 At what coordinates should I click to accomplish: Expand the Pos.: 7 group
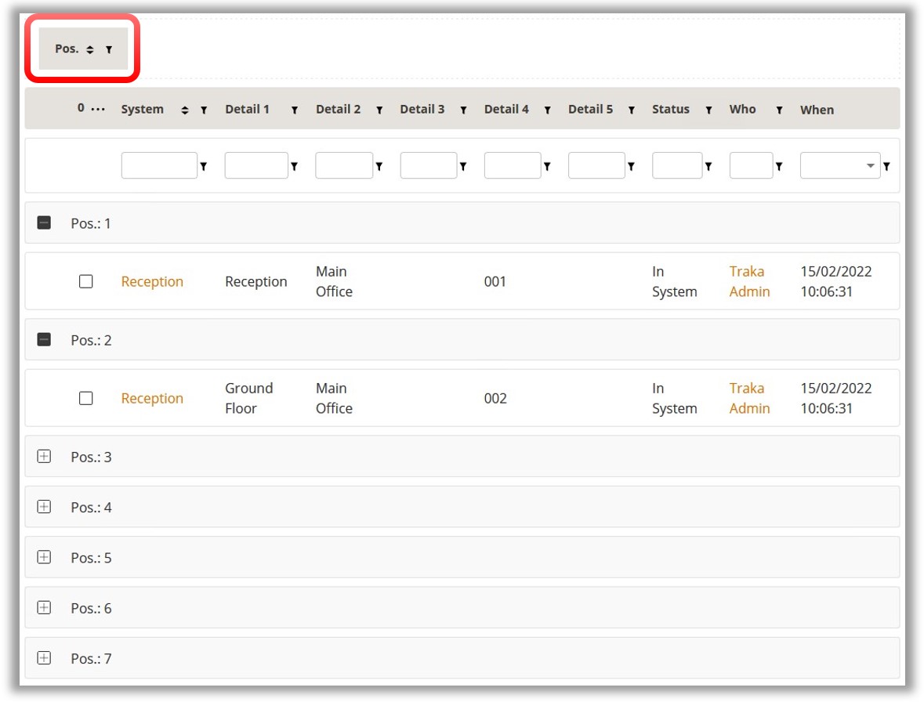(x=44, y=658)
